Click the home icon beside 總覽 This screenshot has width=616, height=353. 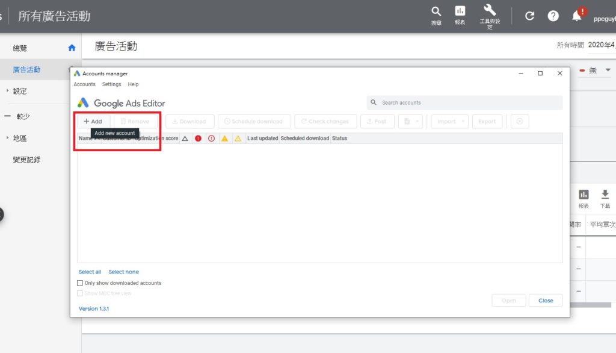(x=72, y=48)
